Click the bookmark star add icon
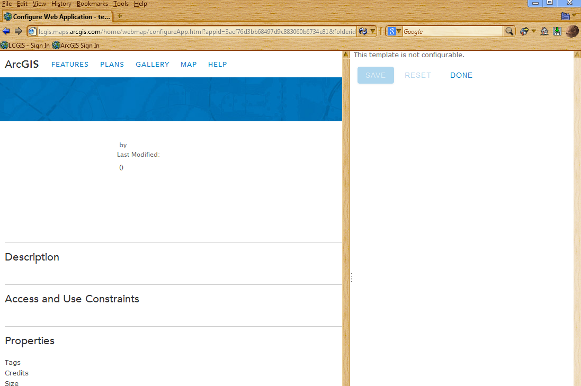This screenshot has height=386, width=581. (524, 31)
